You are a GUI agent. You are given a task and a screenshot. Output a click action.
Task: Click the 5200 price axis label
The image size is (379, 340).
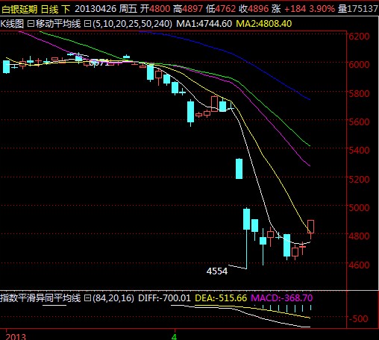[359, 179]
